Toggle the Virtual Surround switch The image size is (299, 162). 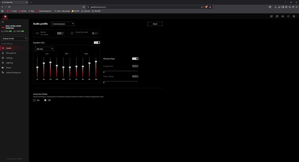[95, 33]
